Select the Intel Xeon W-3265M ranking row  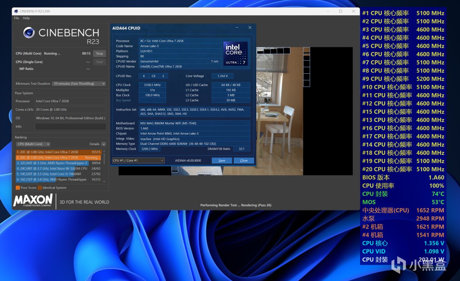click(x=58, y=168)
